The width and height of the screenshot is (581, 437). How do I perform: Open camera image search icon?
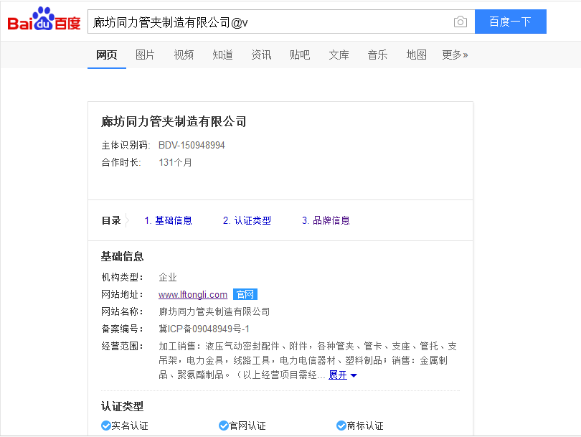460,22
